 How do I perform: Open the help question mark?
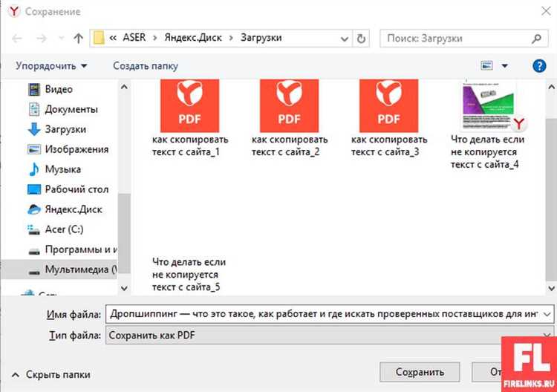click(539, 65)
